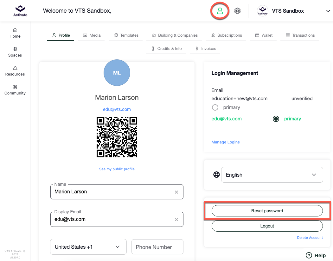Select primary for education+new@vts.com
This screenshot has width=333, height=261.
[x=215, y=107]
